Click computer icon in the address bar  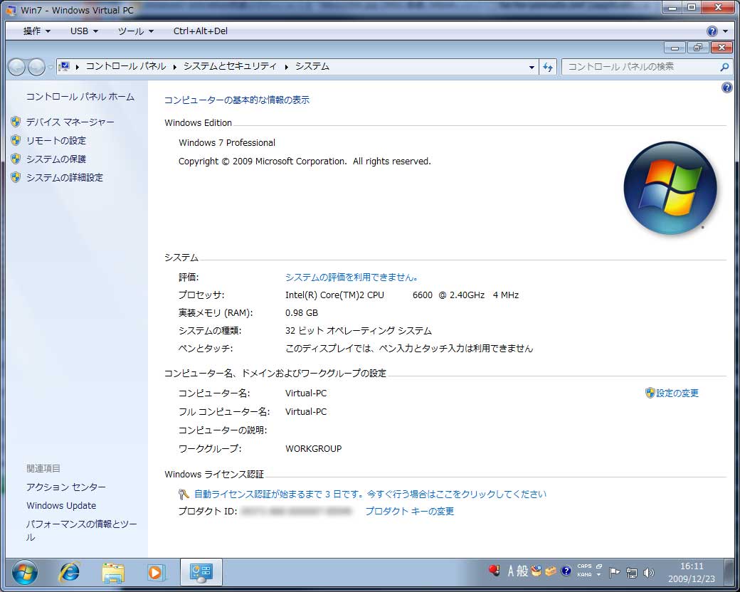[65, 67]
